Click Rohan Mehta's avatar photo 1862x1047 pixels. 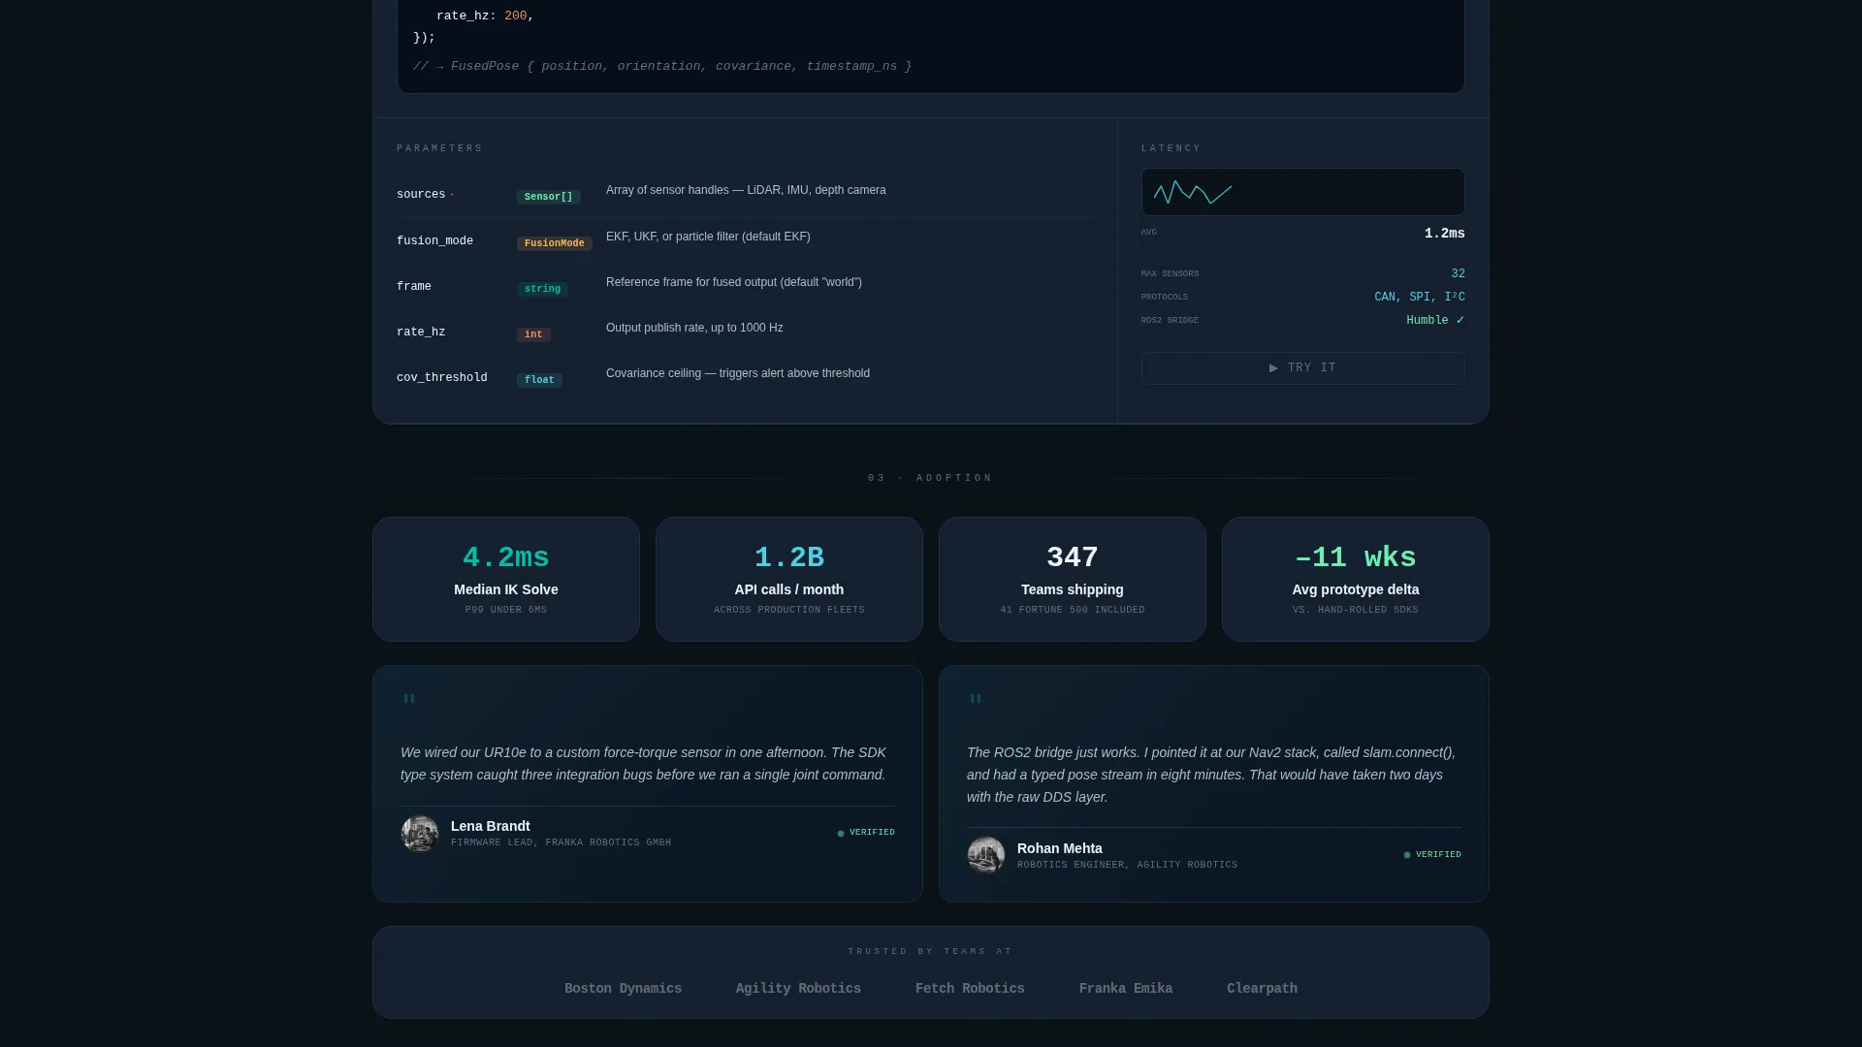pos(986,856)
